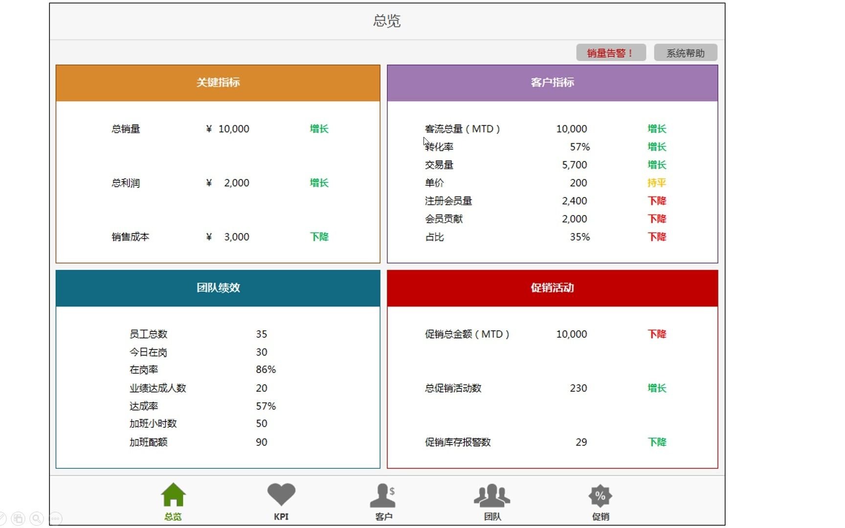Click the 下降 status beside 销售成本
845x528 pixels.
click(x=319, y=237)
